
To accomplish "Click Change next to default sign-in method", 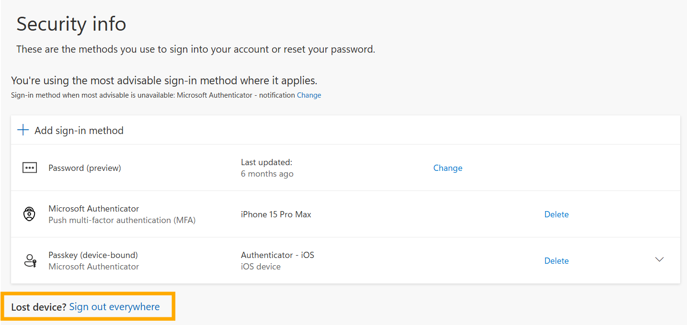I will tap(309, 95).
